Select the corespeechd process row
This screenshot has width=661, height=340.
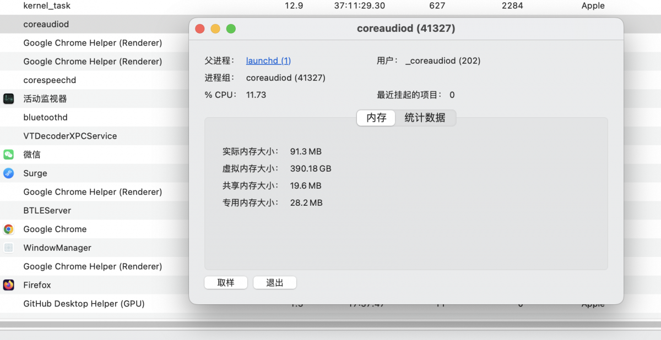pos(50,80)
